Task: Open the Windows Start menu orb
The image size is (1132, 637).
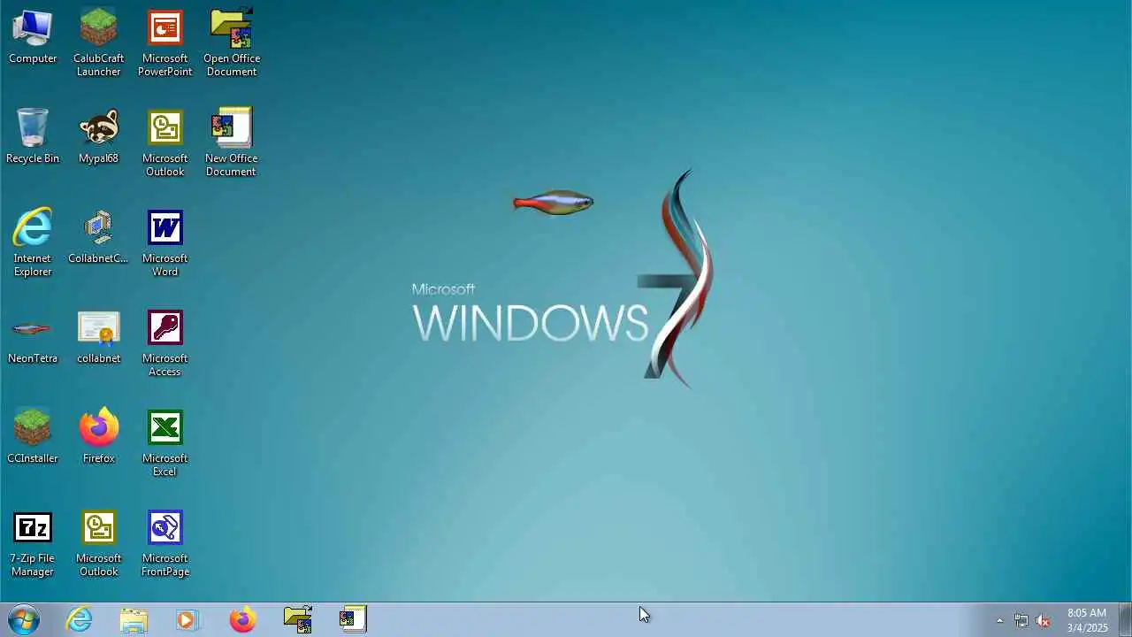Action: pos(24,619)
